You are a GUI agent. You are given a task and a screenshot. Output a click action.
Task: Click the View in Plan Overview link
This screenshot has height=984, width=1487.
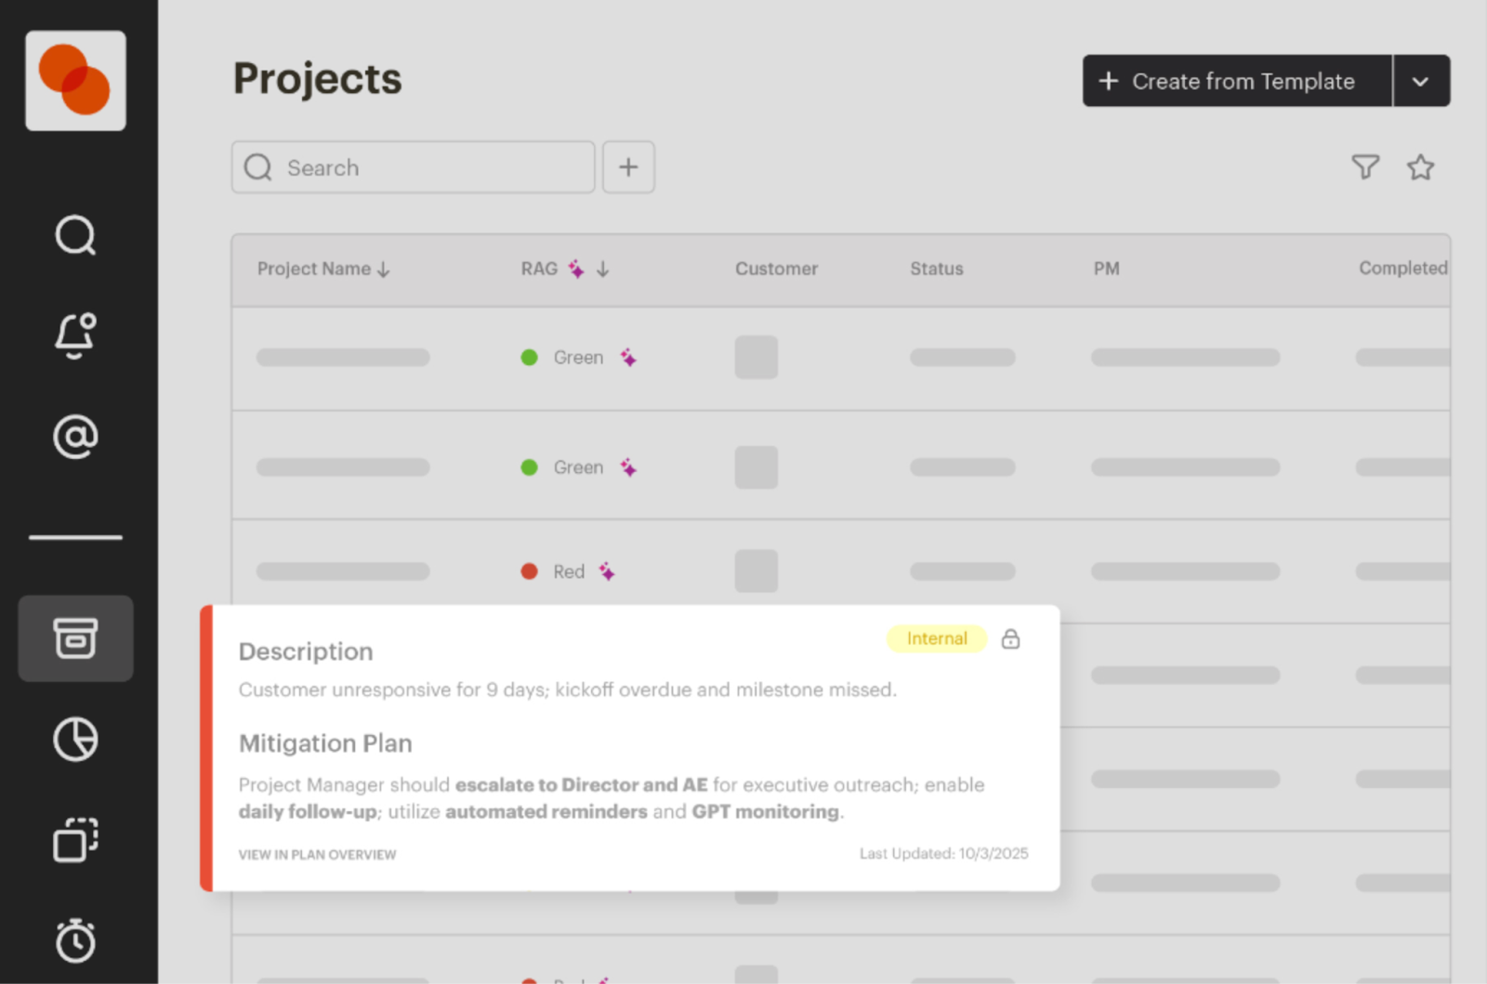(317, 855)
